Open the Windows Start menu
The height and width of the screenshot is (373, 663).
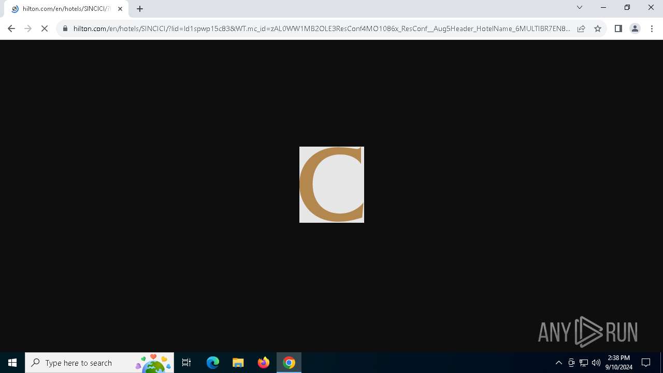pyautogui.click(x=12, y=363)
